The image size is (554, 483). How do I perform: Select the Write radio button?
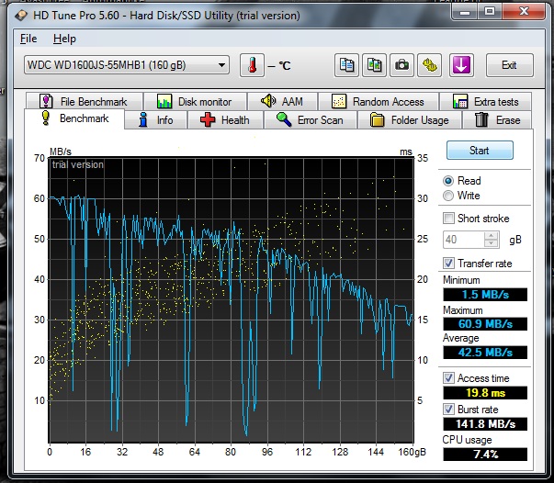tap(448, 196)
